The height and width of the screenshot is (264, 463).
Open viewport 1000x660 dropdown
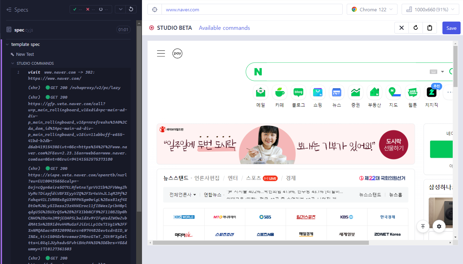coord(430,10)
